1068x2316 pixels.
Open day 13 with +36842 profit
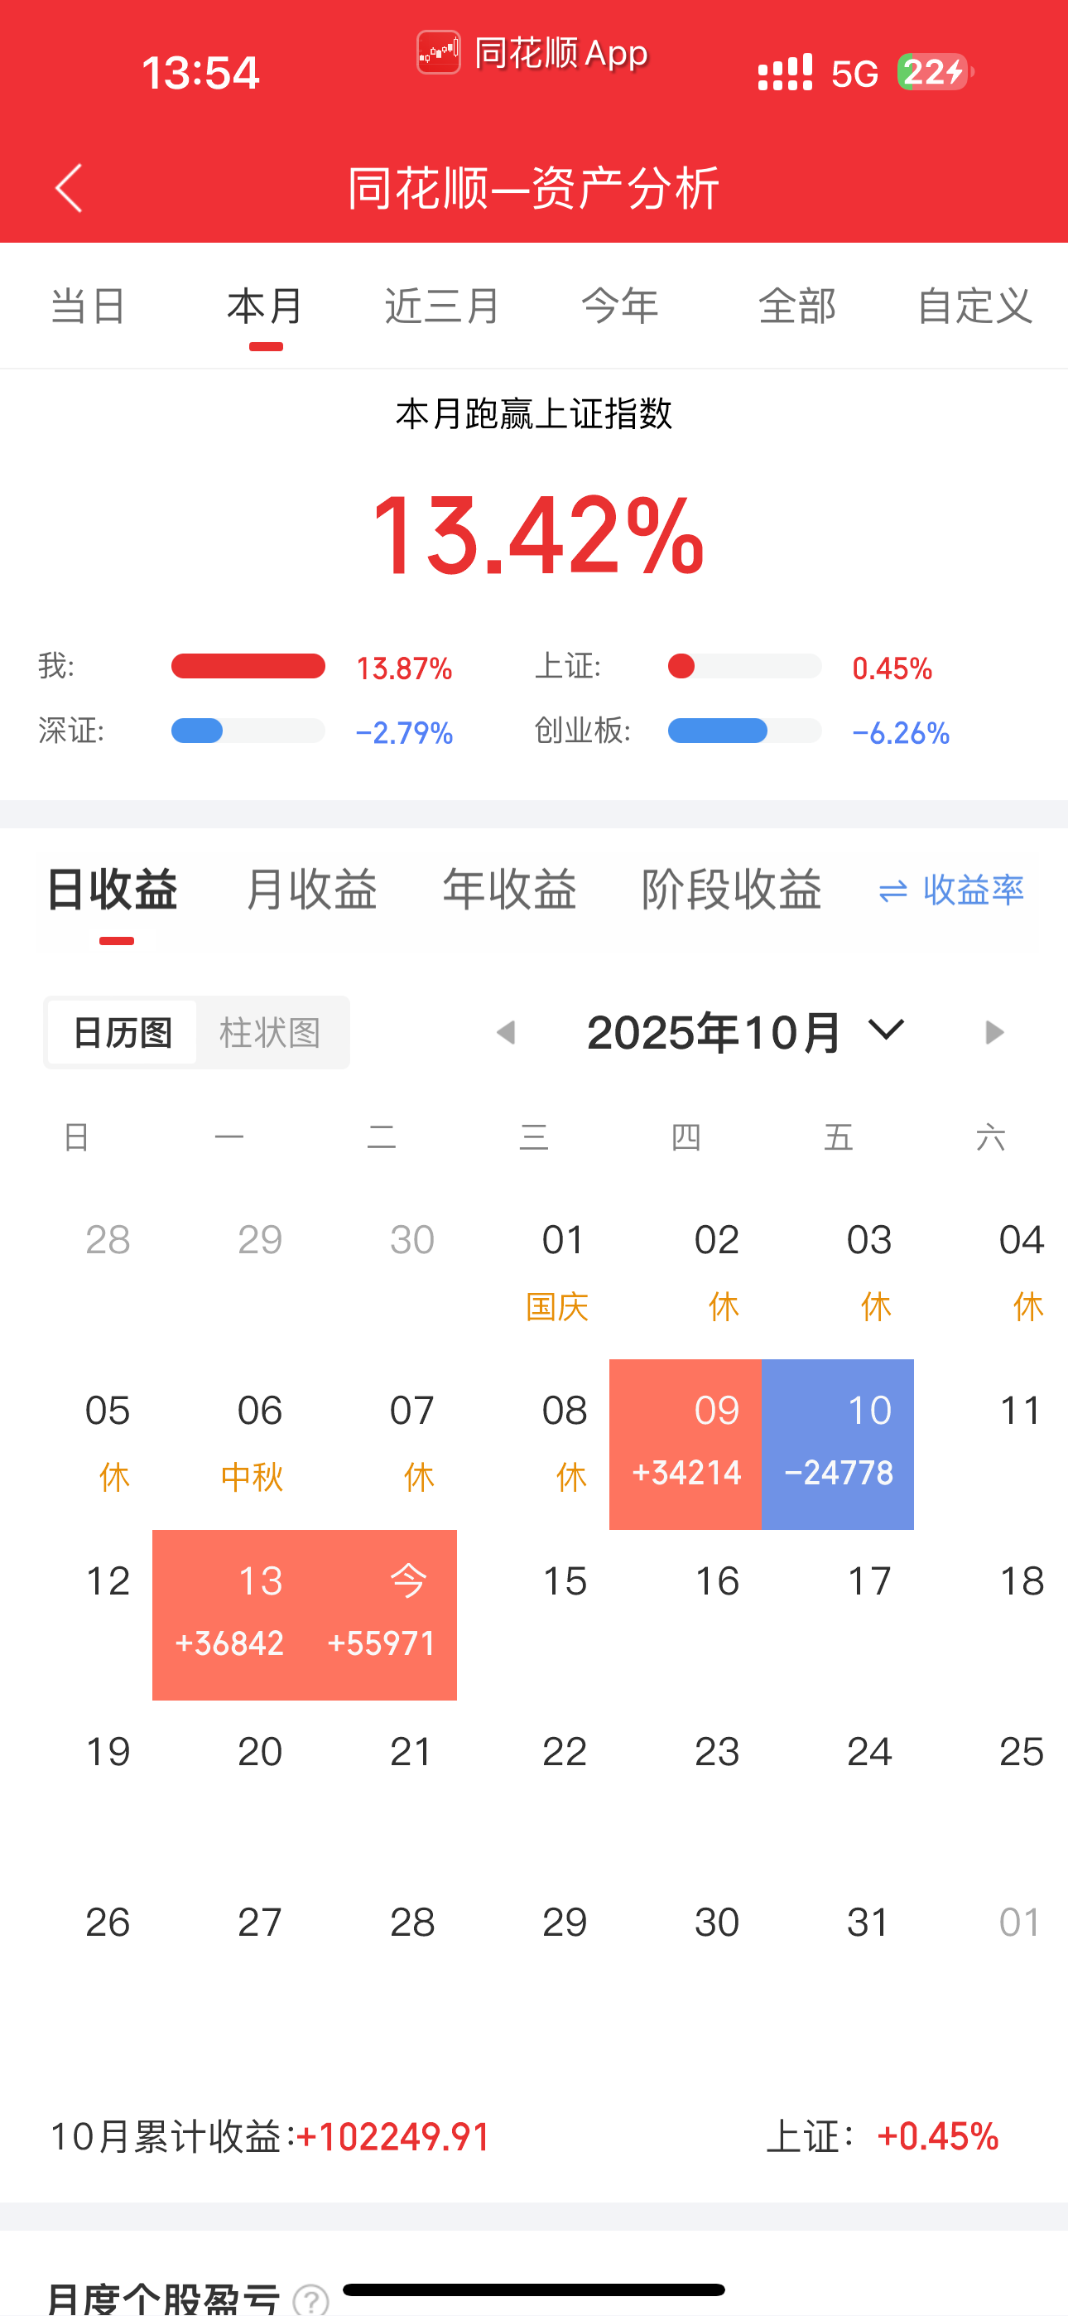229,1614
